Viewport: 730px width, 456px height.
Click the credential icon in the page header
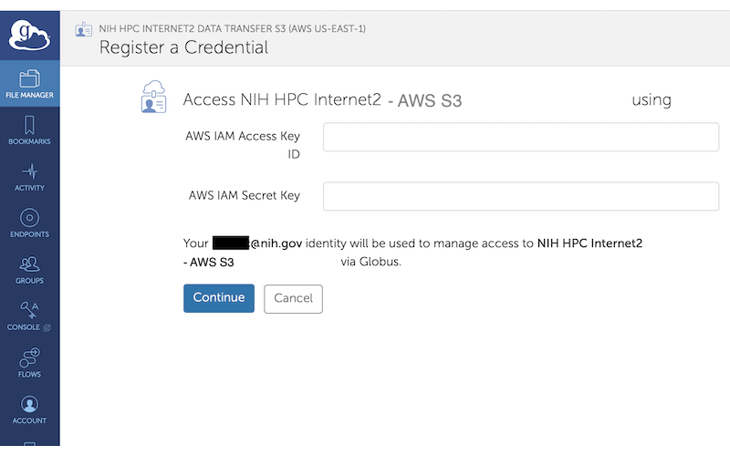83,29
